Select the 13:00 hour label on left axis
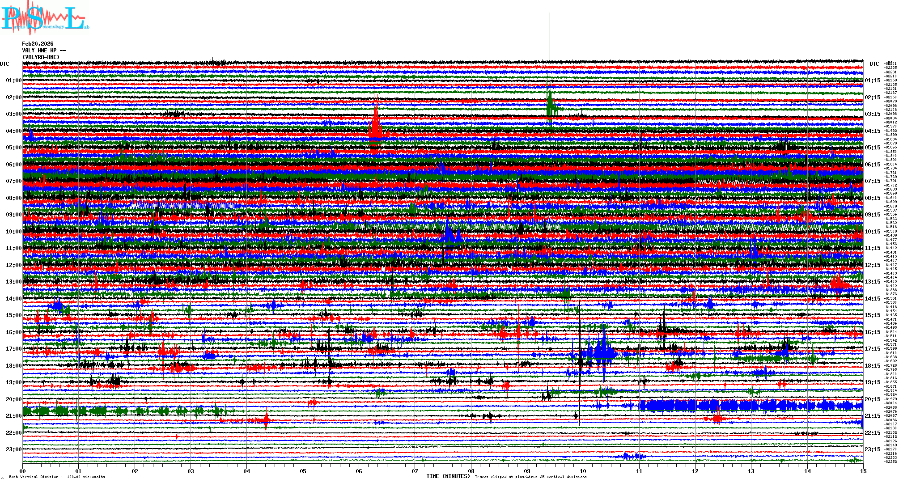The height and width of the screenshot is (483, 899). [13, 282]
